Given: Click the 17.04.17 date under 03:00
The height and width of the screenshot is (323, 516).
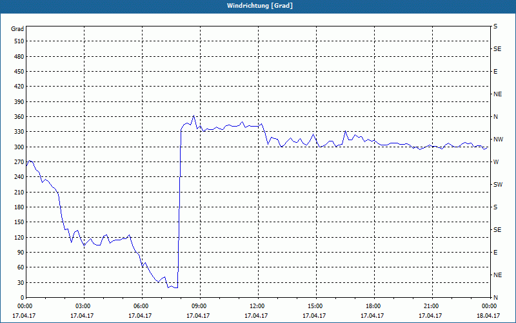Looking at the screenshot, I should pyautogui.click(x=82, y=316).
